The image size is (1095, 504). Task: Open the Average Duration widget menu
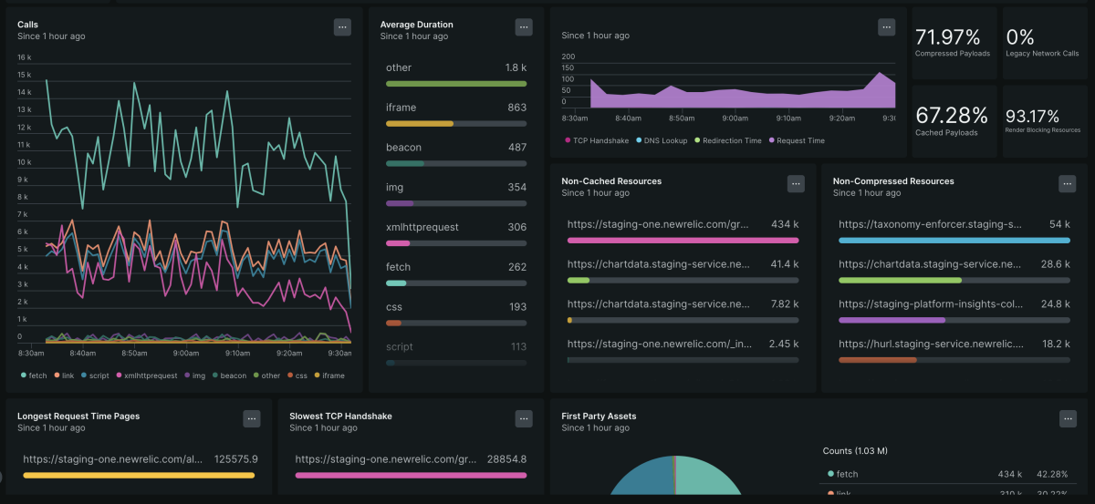524,27
